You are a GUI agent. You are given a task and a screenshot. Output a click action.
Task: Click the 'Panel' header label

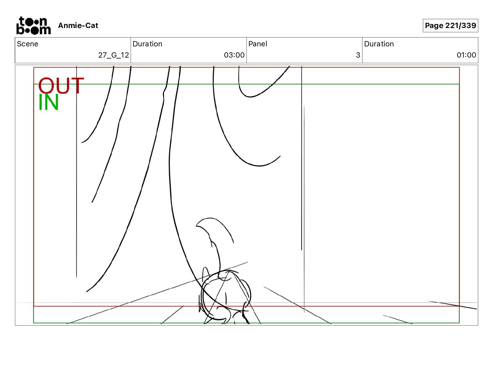click(x=258, y=44)
